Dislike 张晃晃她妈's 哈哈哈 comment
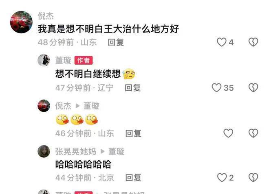 (253, 178)
